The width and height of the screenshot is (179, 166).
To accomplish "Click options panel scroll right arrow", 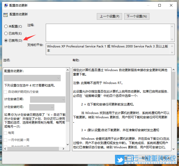I will (x=63, y=149).
